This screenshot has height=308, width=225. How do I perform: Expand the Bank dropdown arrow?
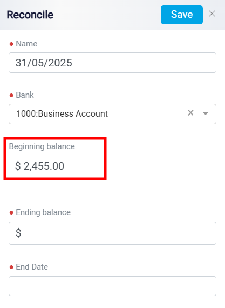[x=206, y=113]
